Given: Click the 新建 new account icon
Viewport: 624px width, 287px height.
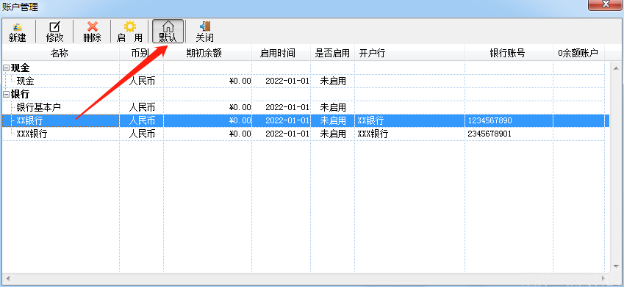Looking at the screenshot, I should tap(17, 32).
